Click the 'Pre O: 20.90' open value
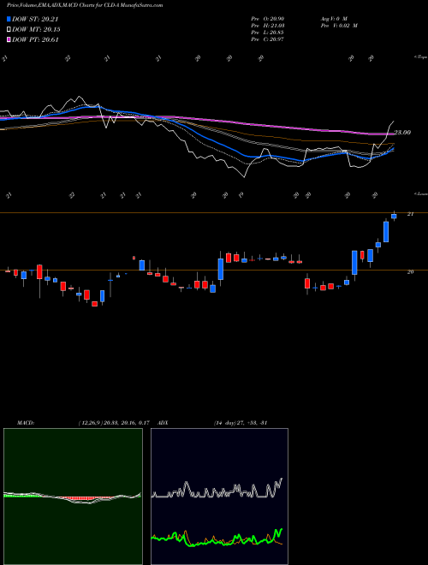This screenshot has width=428, height=565. [x=268, y=18]
